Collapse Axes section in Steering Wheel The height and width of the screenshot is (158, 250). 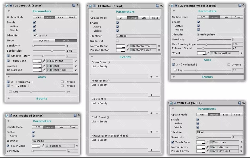[x=174, y=60]
